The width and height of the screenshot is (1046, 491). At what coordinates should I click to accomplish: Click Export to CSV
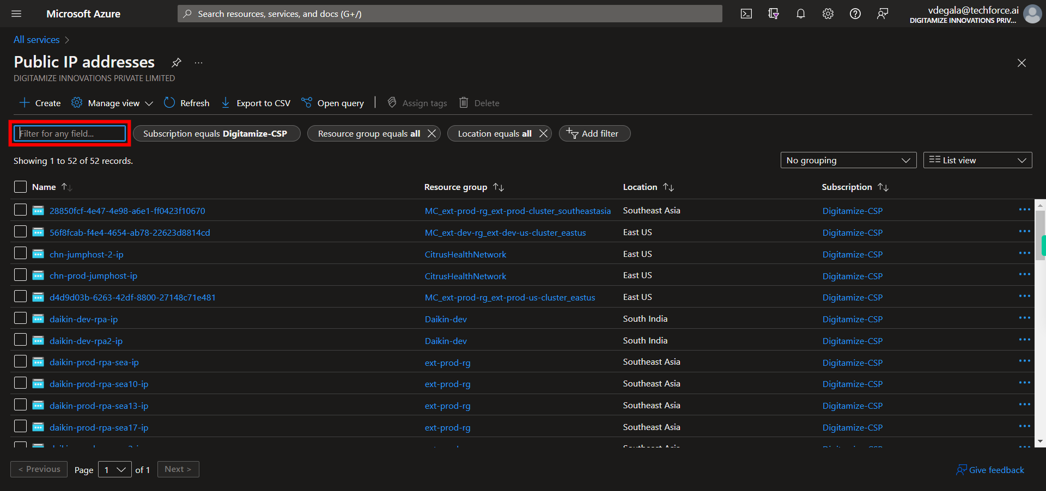click(255, 103)
